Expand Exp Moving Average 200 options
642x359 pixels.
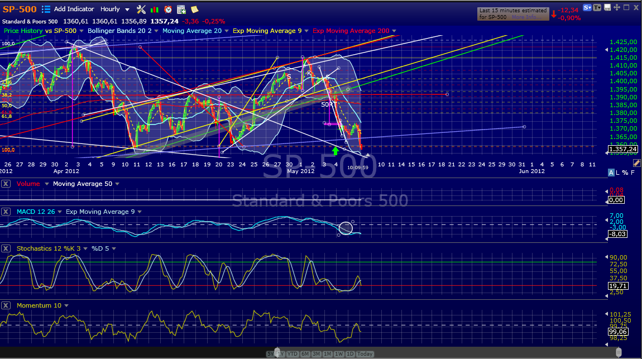pyautogui.click(x=394, y=31)
